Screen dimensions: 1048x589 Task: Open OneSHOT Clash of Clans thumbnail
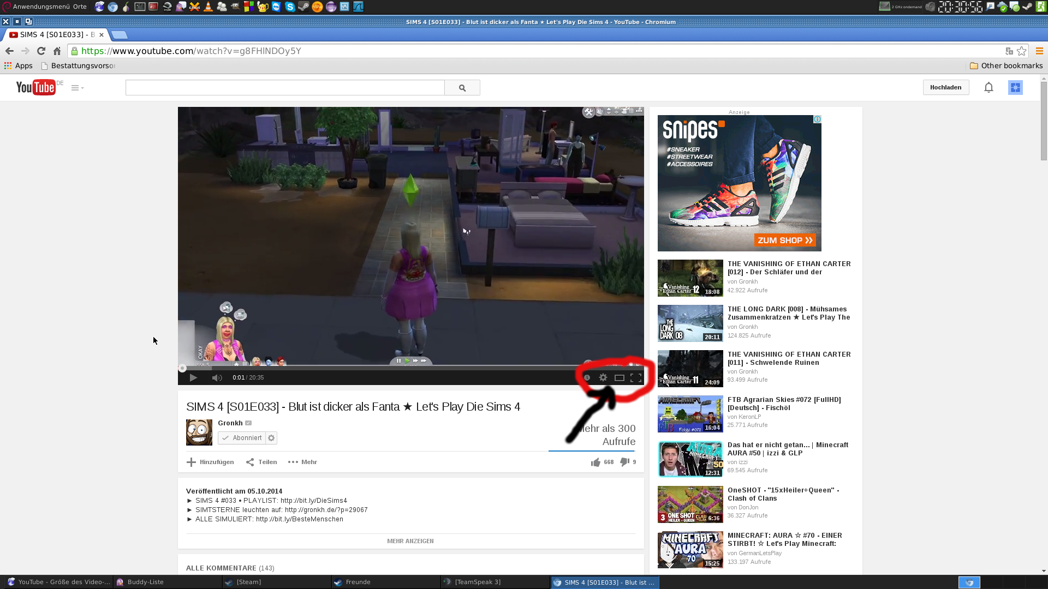pos(690,504)
